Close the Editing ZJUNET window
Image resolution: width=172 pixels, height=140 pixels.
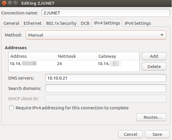click(x=4, y=3)
